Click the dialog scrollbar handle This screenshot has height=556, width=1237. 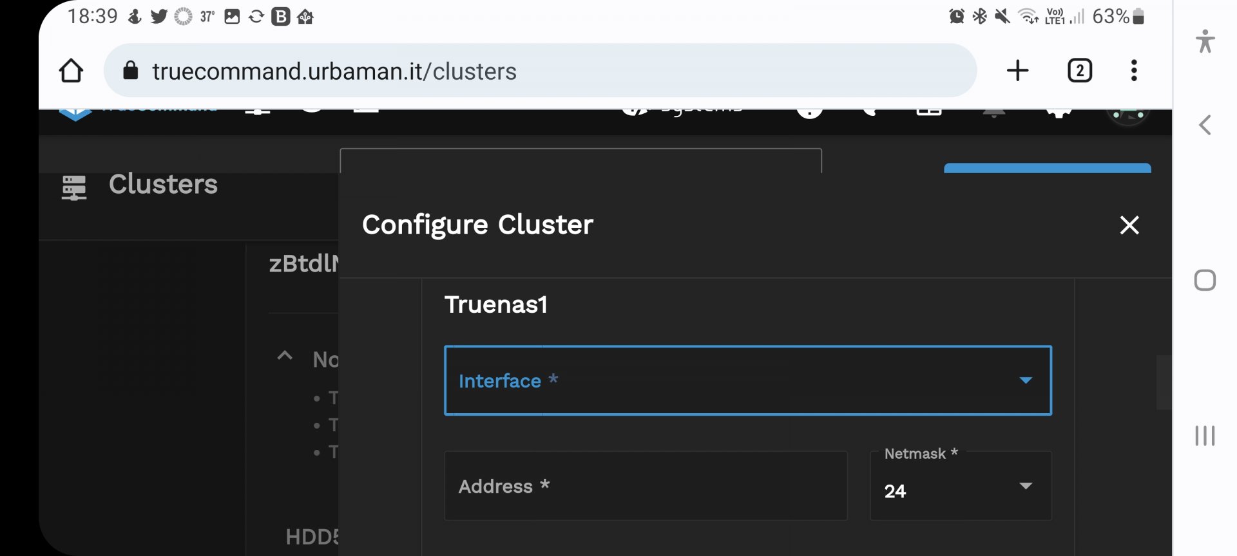coord(1164,382)
